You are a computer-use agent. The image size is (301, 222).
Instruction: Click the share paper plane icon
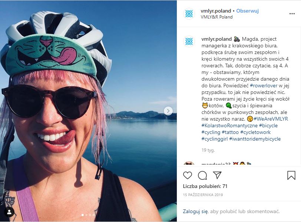pyautogui.click(x=217, y=175)
